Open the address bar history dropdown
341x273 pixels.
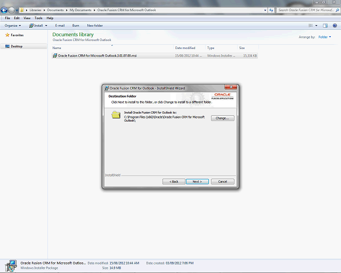(265, 10)
